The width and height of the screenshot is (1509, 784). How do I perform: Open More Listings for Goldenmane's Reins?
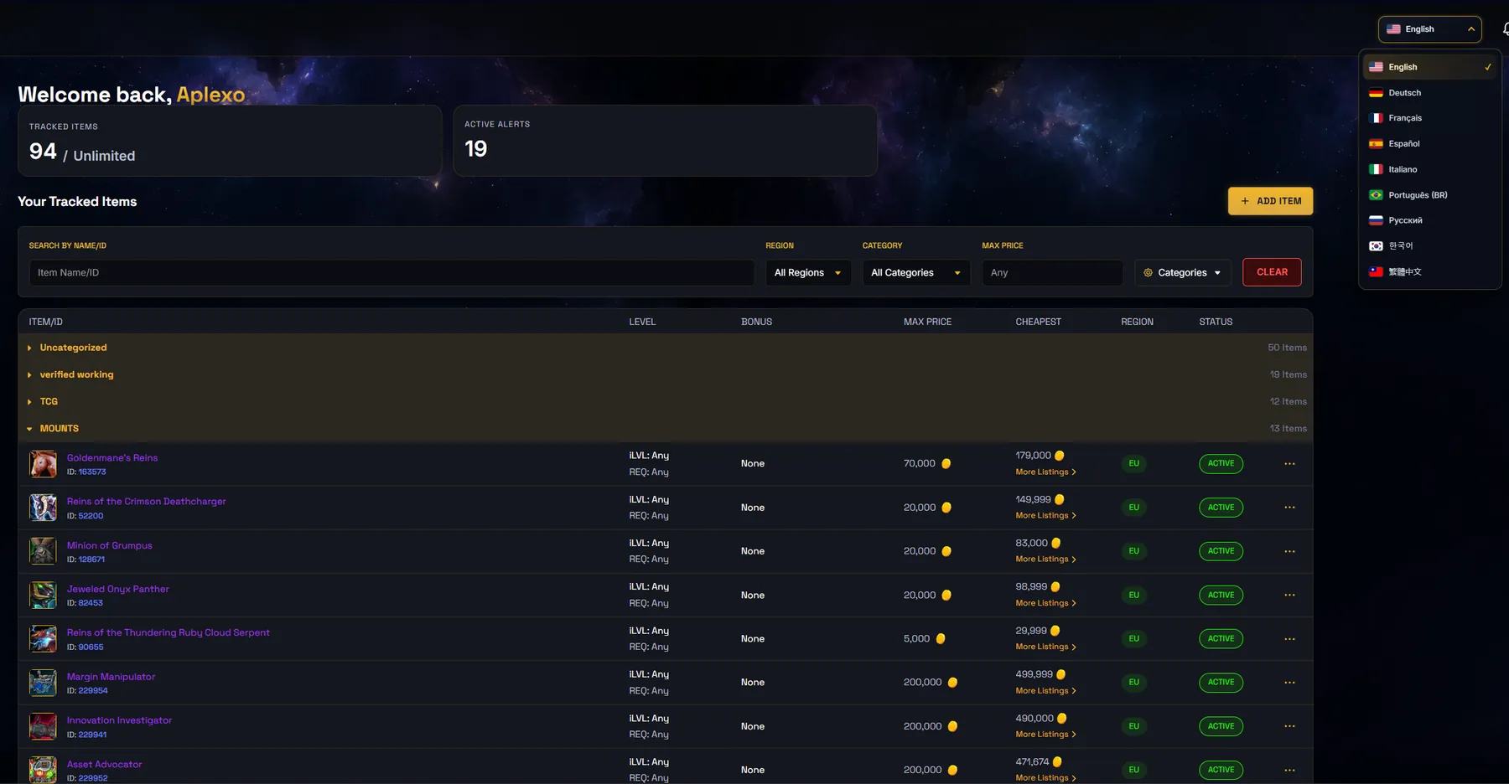[1045, 472]
